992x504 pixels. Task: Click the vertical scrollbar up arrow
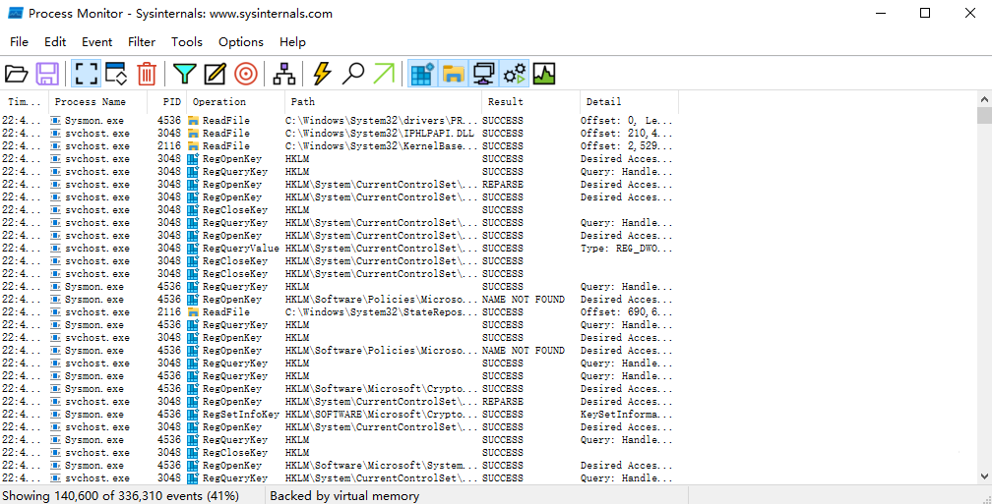(x=984, y=99)
